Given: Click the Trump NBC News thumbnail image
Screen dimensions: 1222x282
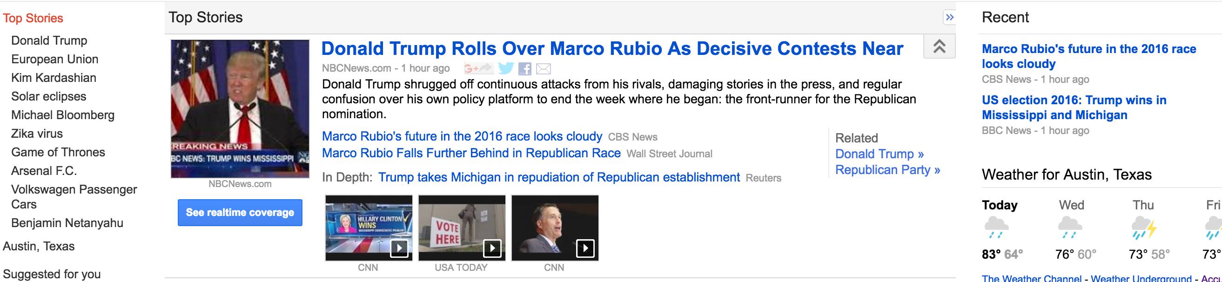Looking at the screenshot, I should click(x=240, y=109).
